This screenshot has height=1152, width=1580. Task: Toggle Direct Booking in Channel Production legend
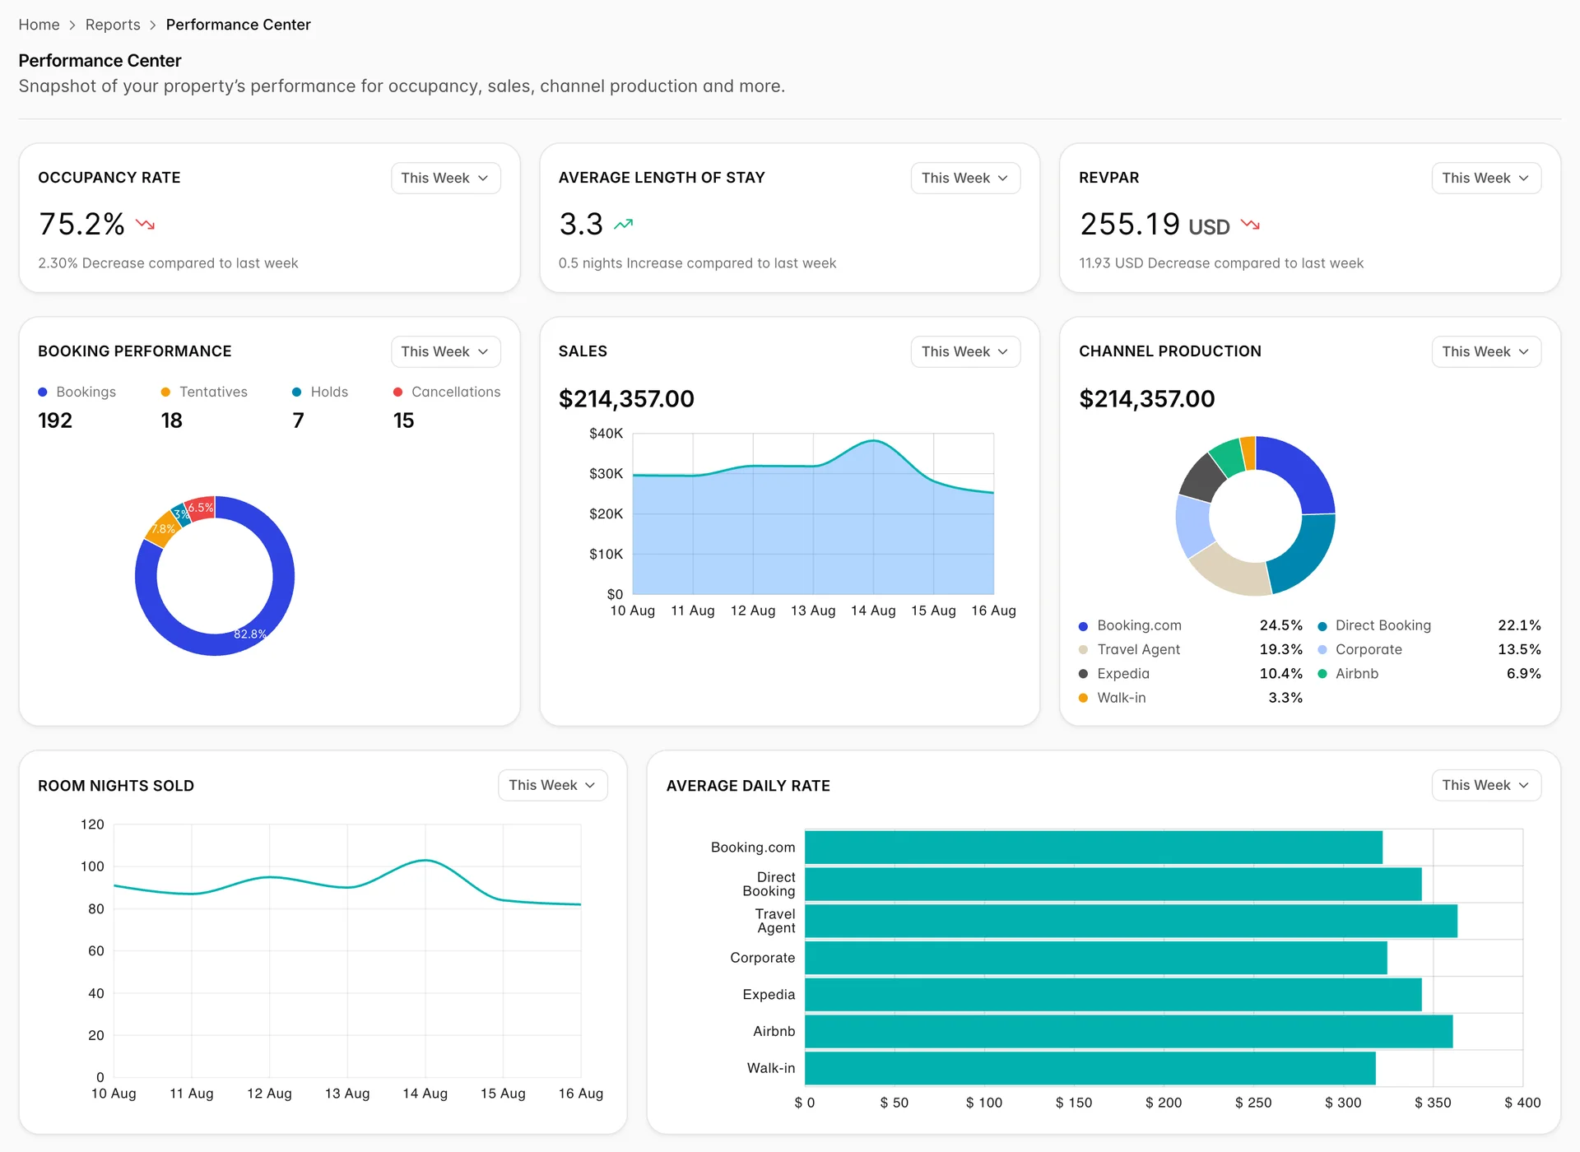[1374, 626]
